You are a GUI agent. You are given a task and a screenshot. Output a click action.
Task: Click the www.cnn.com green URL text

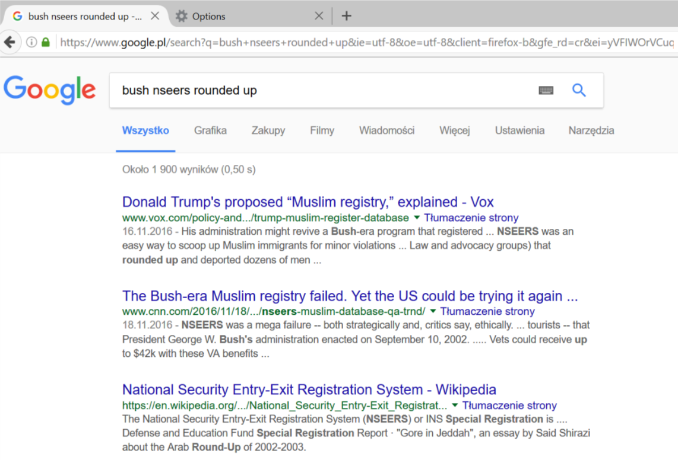point(274,311)
